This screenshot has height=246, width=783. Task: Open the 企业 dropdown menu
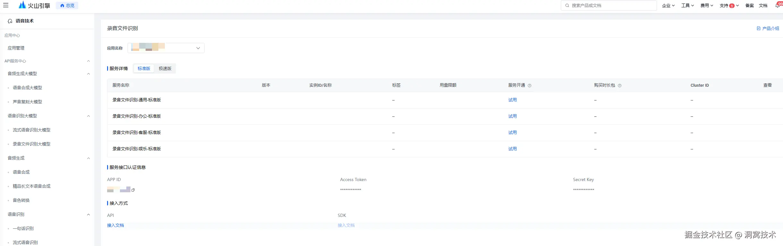point(668,5)
